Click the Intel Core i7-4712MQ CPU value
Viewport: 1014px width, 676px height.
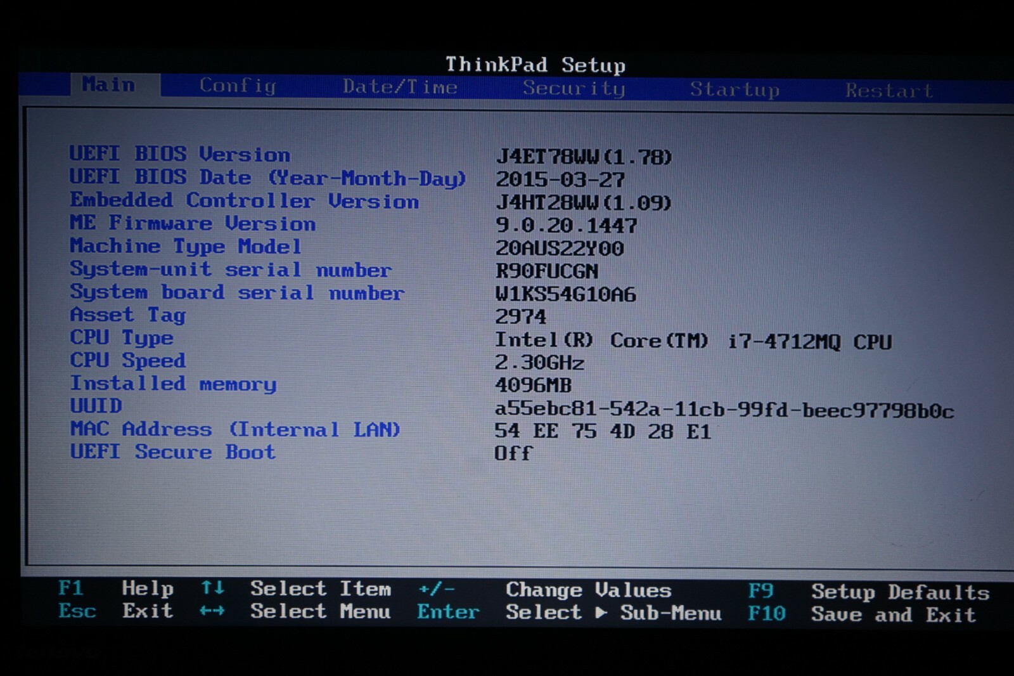pos(693,341)
